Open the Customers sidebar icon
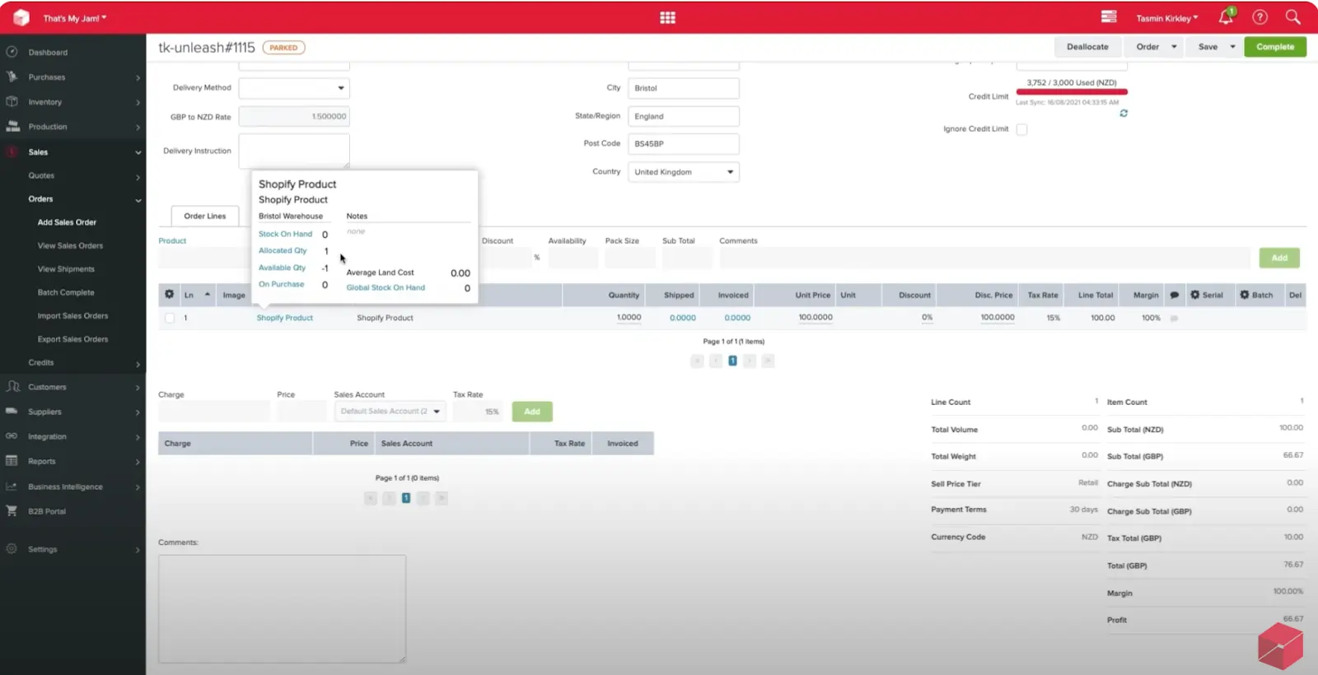The image size is (1318, 675). click(x=12, y=386)
